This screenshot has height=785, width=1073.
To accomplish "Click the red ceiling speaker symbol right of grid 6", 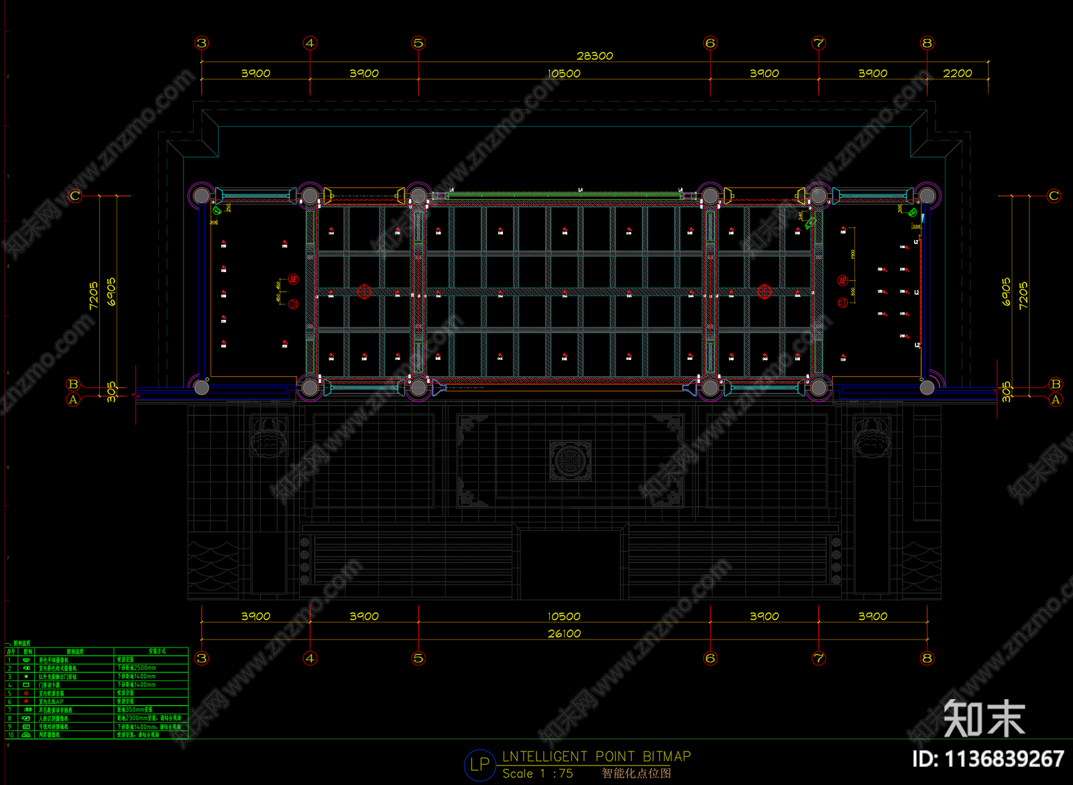I will coord(764,291).
